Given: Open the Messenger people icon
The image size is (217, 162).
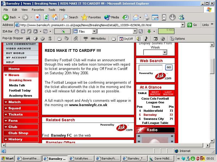Looking at the screenshot, I should pyautogui.click(x=181, y=17).
